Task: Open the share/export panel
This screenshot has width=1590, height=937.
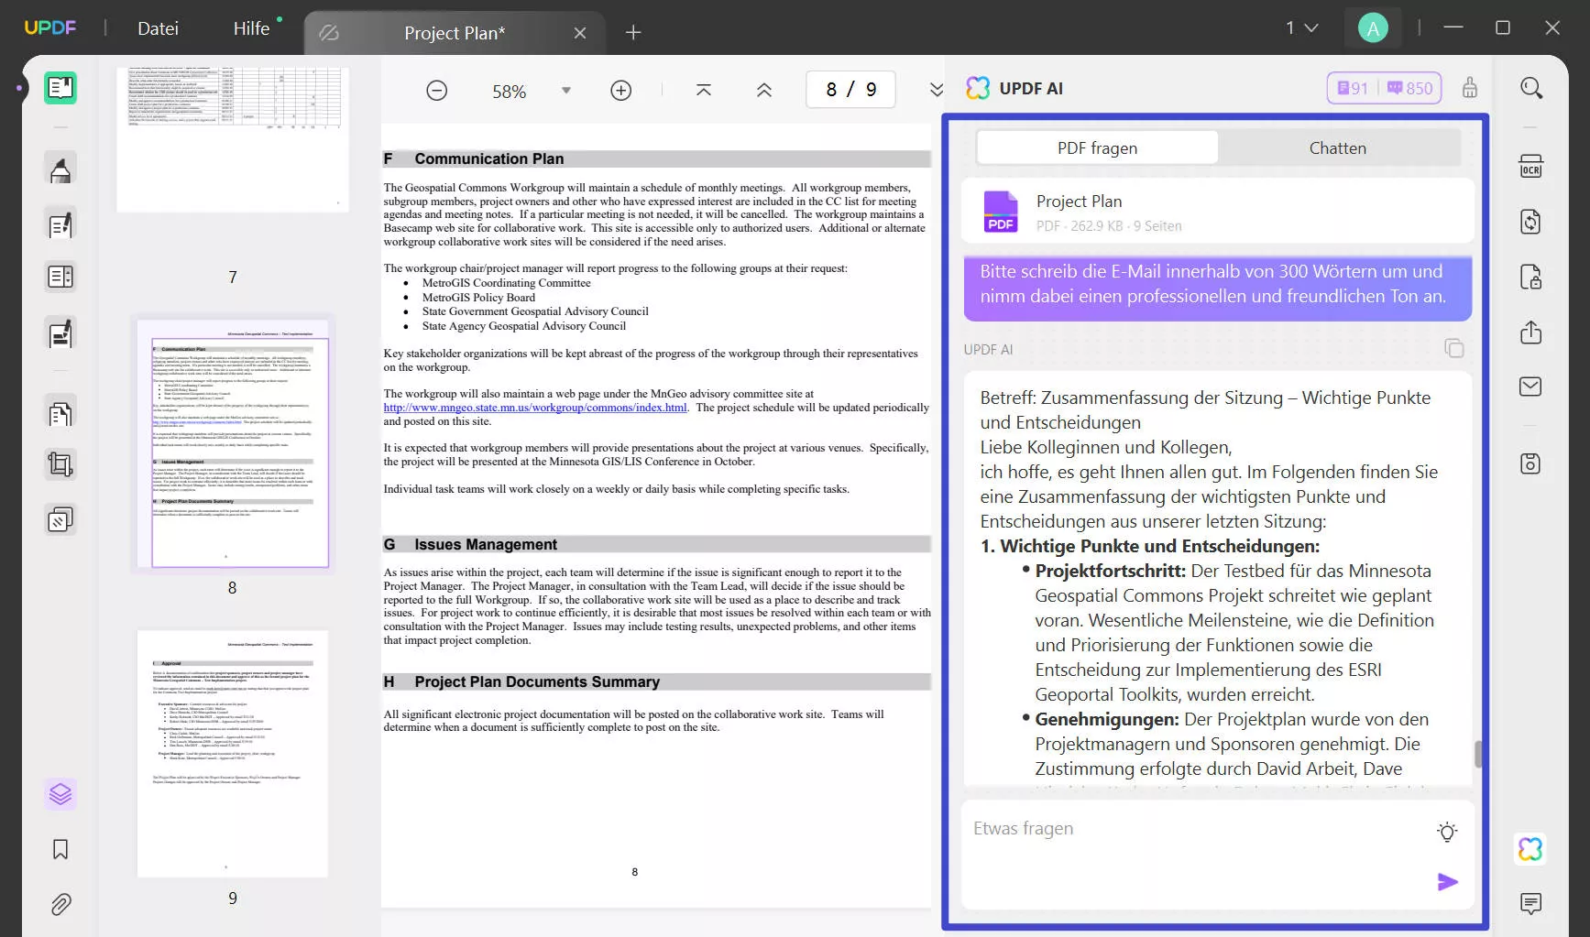Action: tap(1530, 332)
